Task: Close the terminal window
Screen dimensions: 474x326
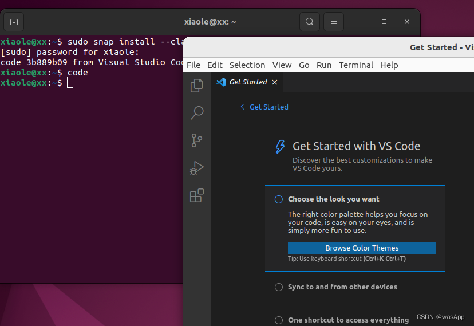Action: 407,22
